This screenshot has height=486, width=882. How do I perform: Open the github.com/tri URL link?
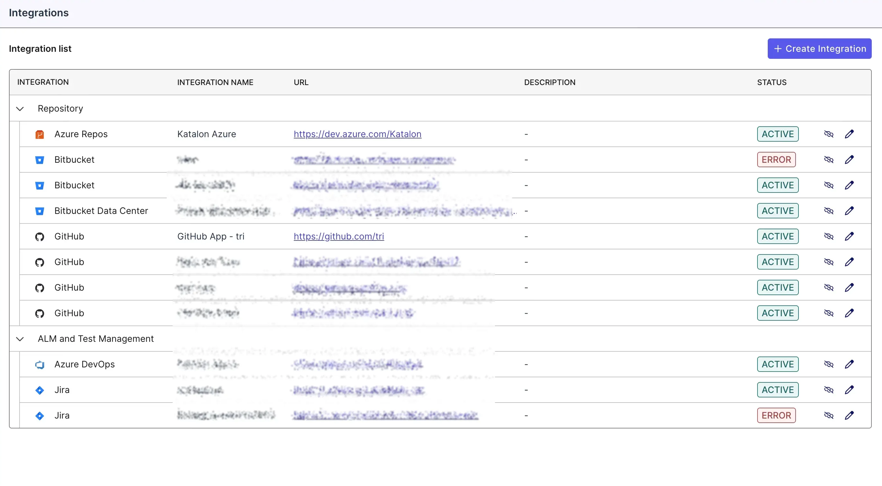[339, 236]
